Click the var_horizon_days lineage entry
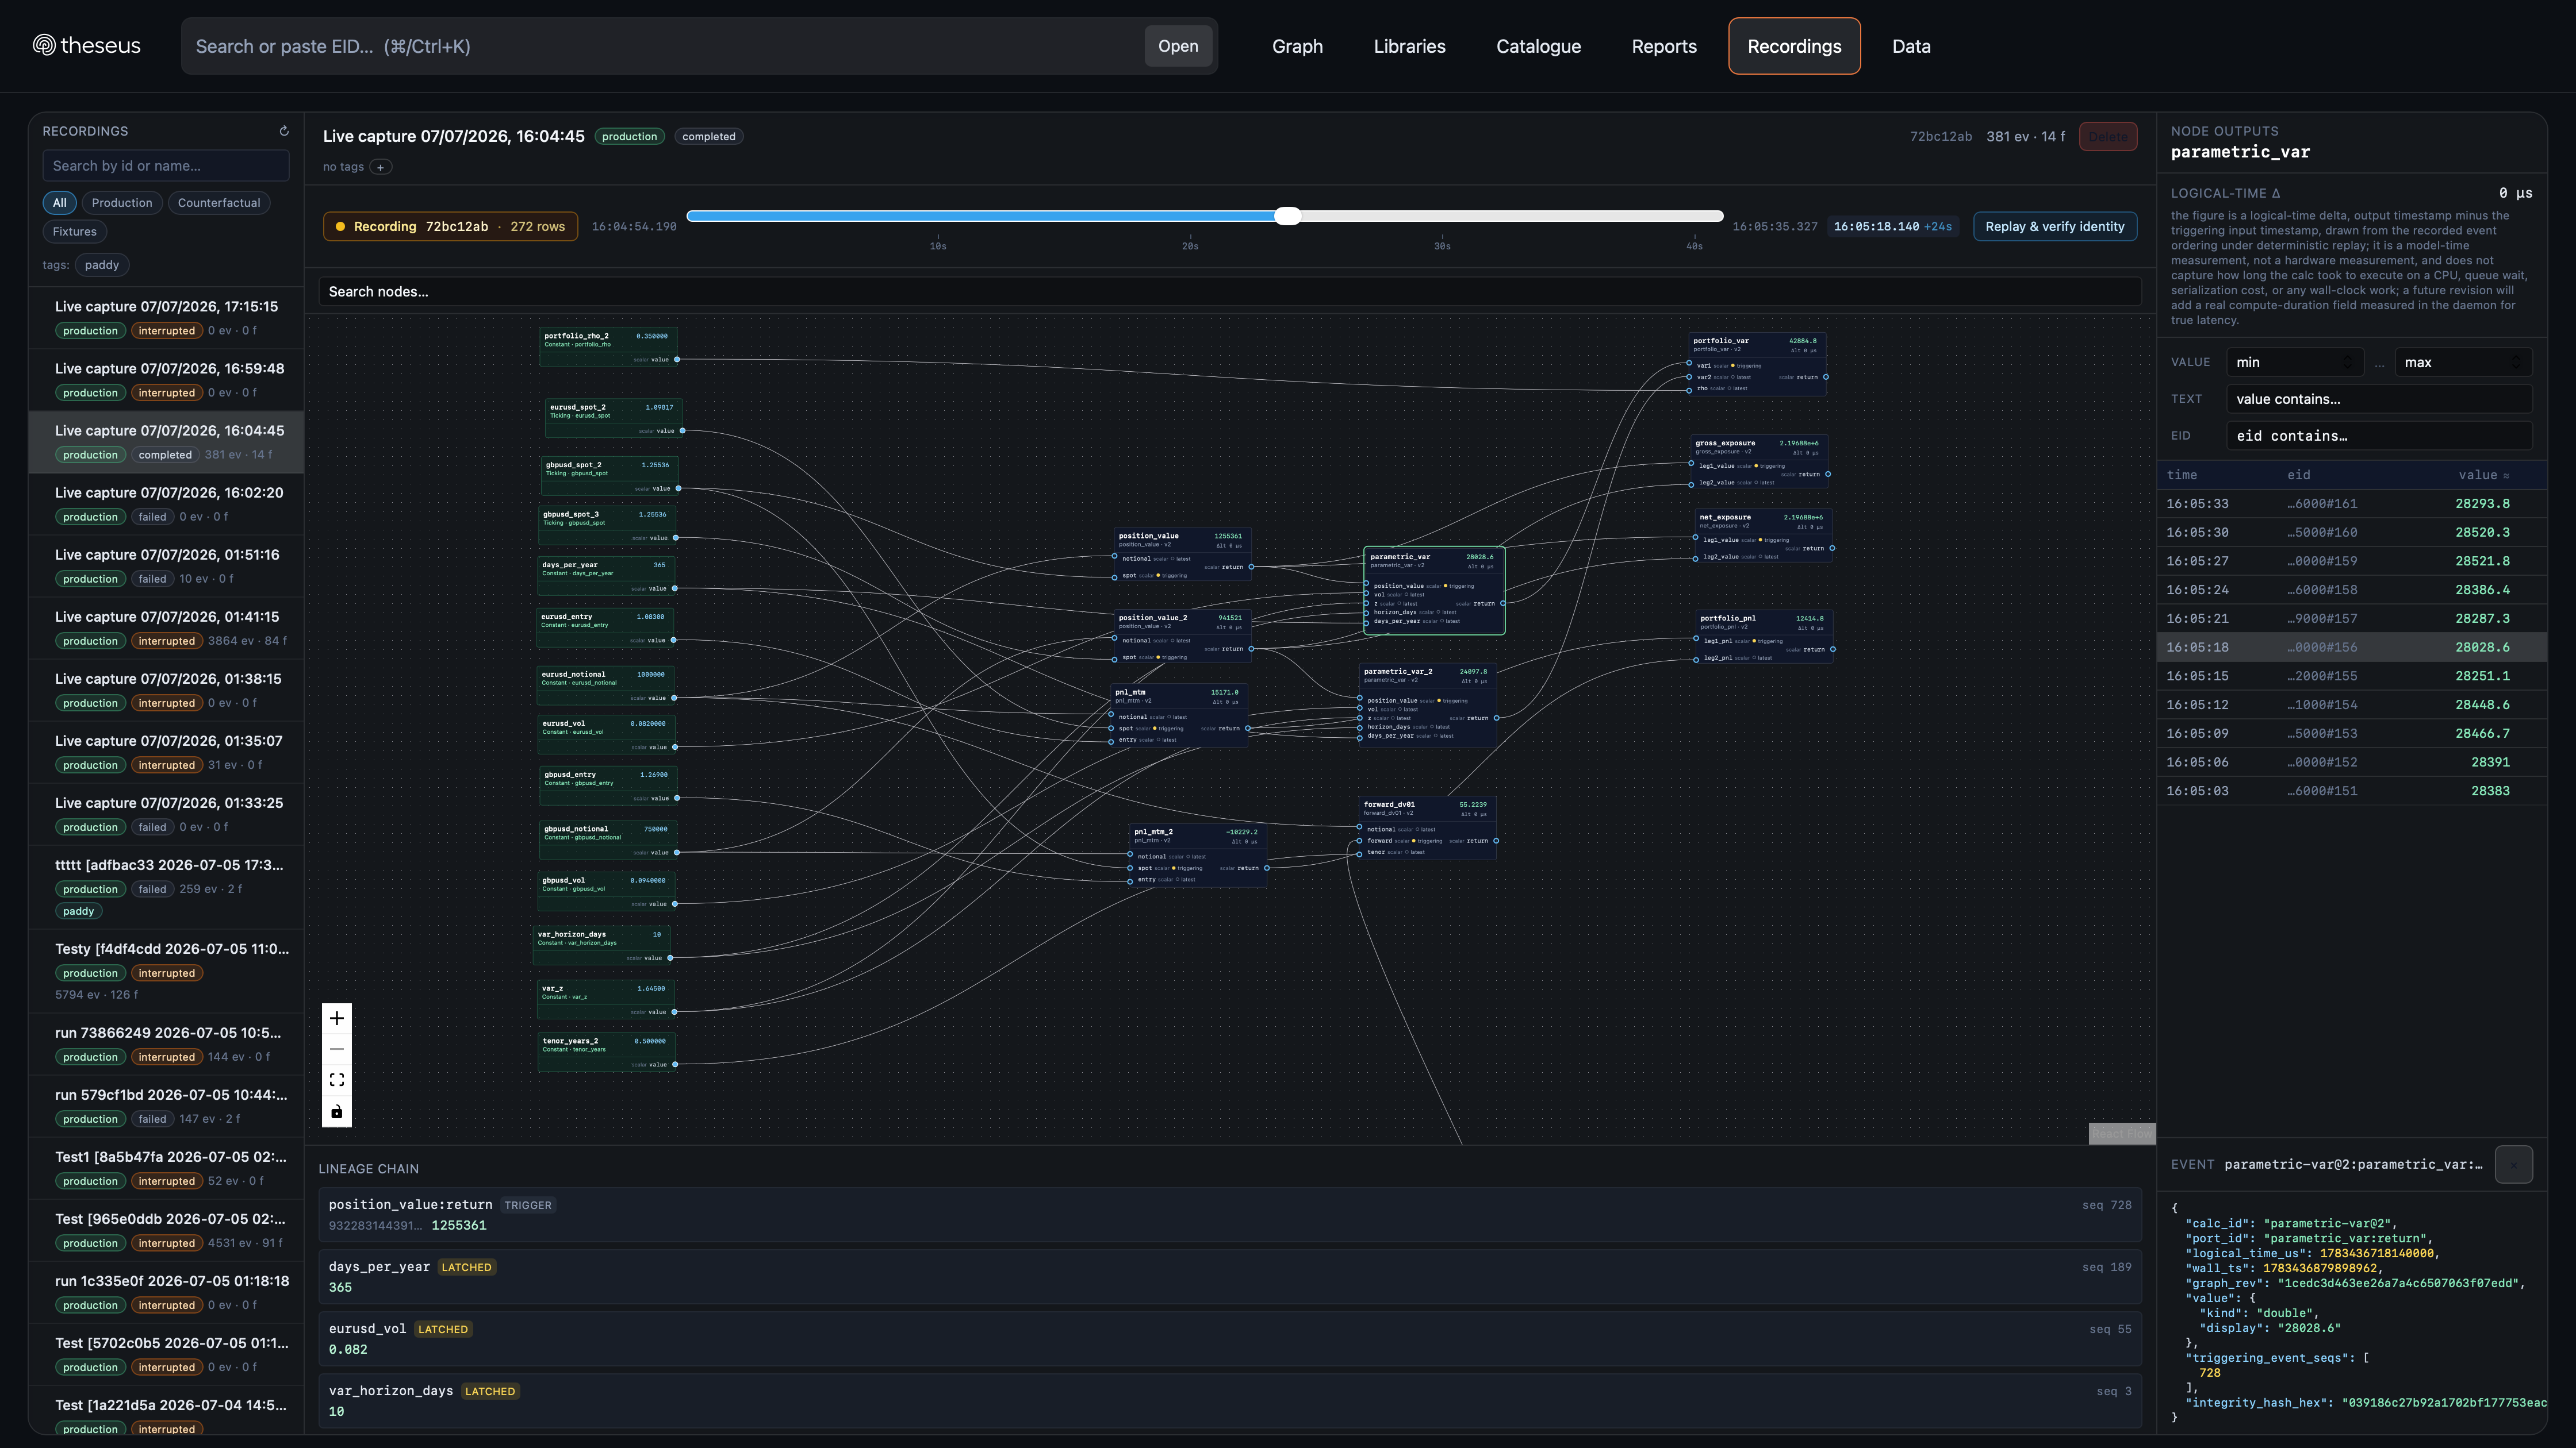The width and height of the screenshot is (2576, 1448). pyautogui.click(x=1230, y=1401)
